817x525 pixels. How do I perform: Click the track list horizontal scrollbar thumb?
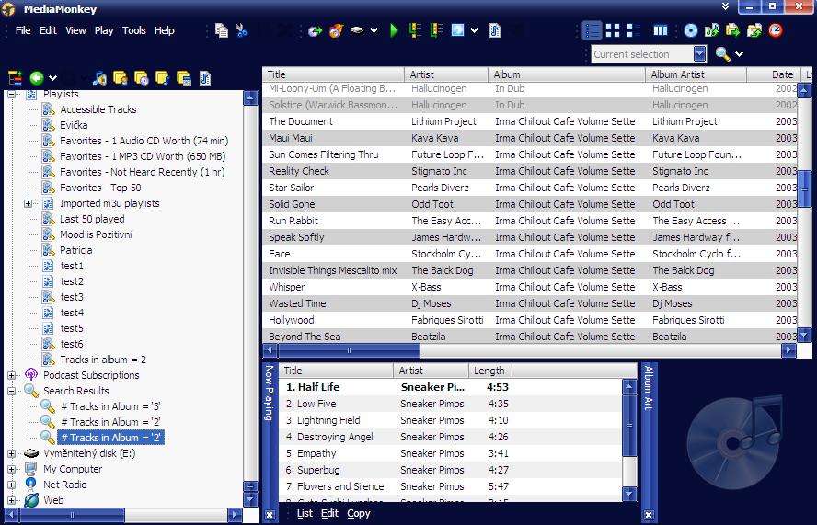pyautogui.click(x=349, y=350)
